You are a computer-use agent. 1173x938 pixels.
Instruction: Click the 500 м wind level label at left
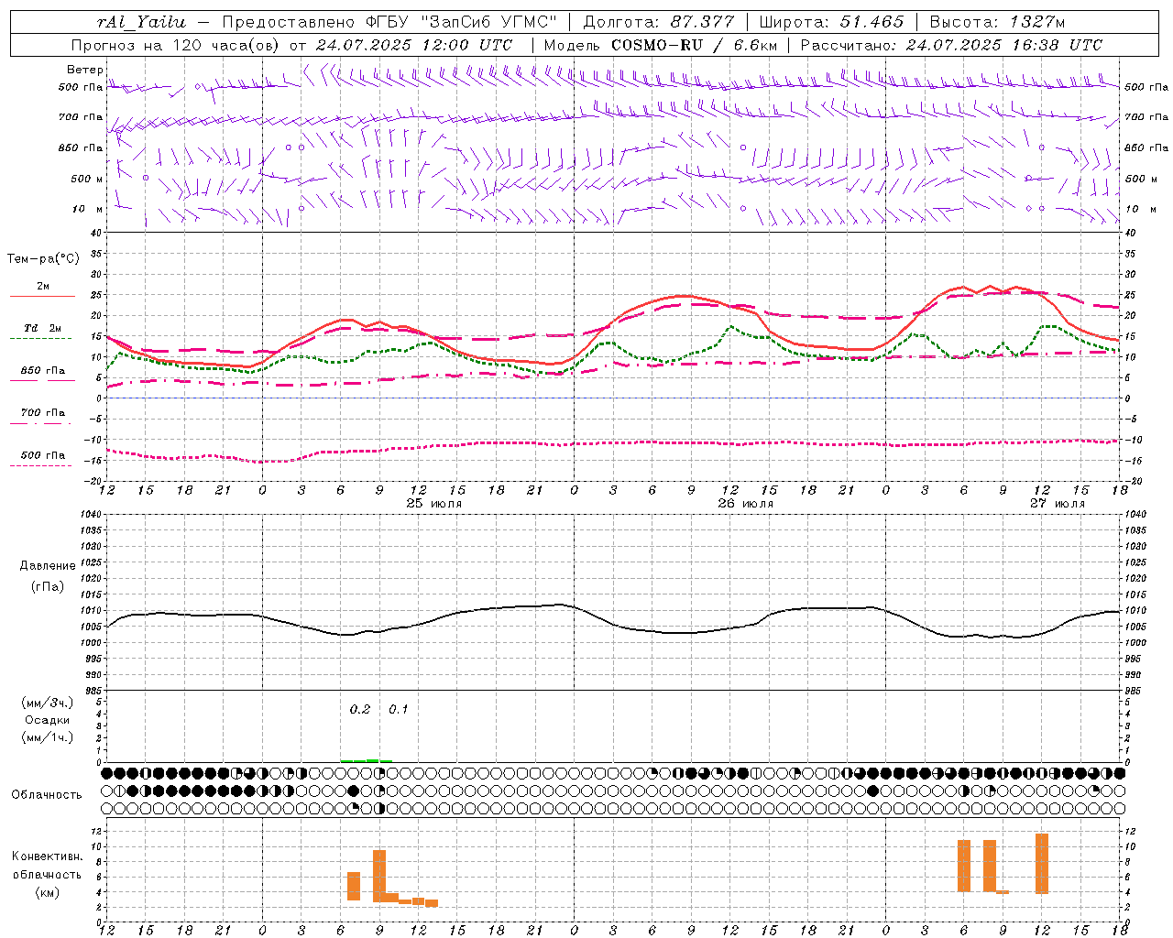pos(87,180)
